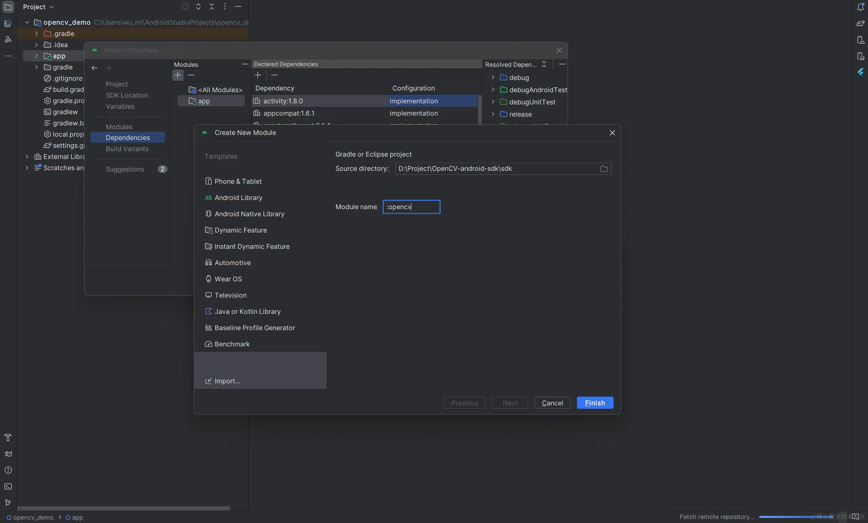
Task: Expand the .gradle folder
Action: 36,34
